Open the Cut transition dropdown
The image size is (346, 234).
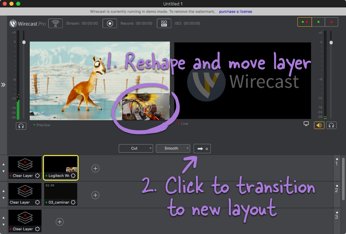click(x=136, y=148)
